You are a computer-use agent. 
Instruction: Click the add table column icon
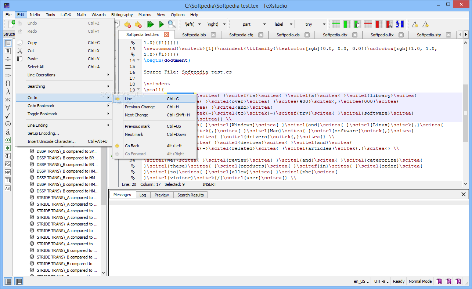[x=347, y=24]
